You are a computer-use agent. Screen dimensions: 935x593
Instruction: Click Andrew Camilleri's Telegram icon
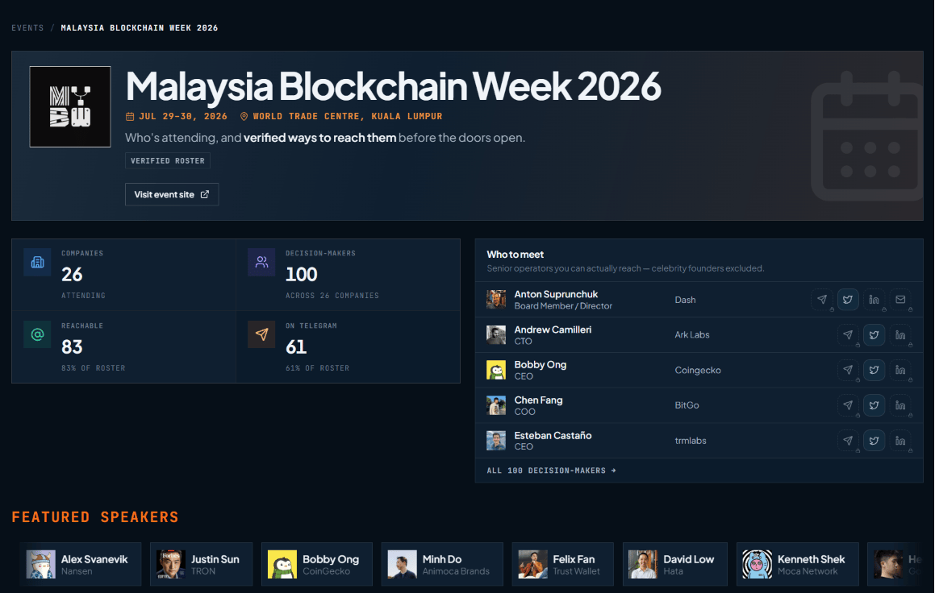[848, 334]
